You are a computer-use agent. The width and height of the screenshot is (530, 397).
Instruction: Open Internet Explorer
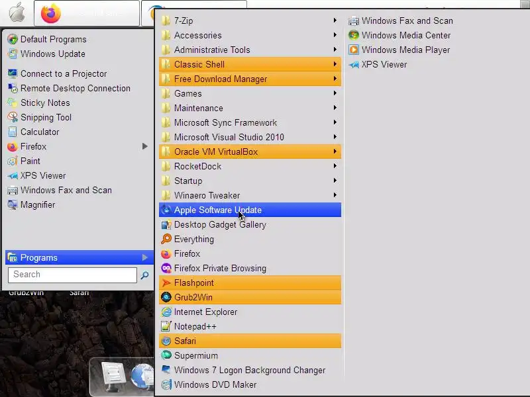[250, 311]
